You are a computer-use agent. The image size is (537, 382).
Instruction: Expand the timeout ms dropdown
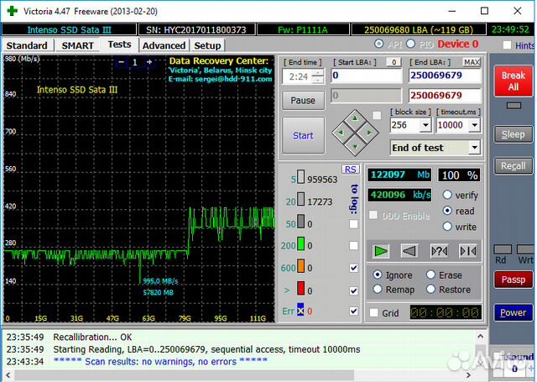click(x=474, y=125)
